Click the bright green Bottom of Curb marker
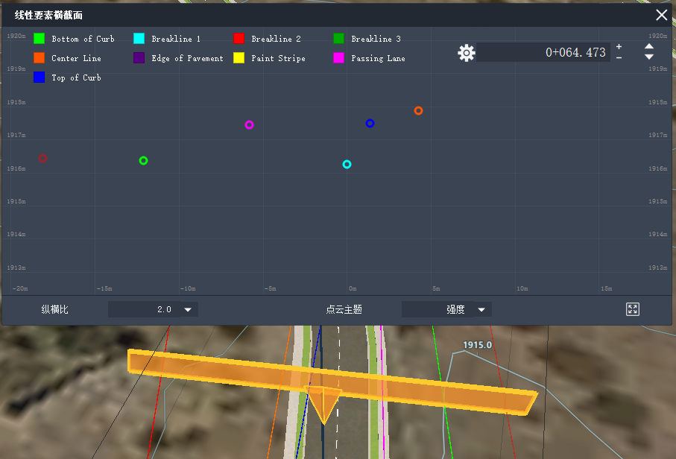The width and height of the screenshot is (676, 459). (144, 161)
